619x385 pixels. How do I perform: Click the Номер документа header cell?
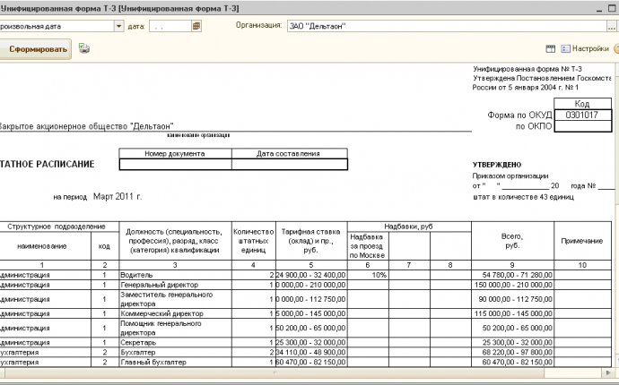tap(175, 154)
